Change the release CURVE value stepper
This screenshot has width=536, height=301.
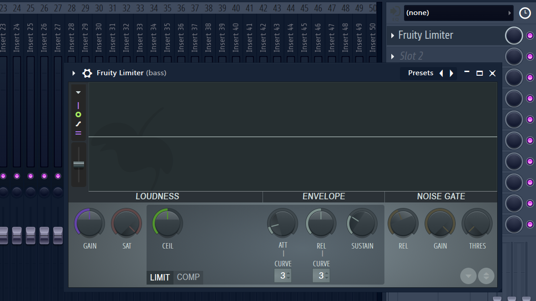[321, 276]
